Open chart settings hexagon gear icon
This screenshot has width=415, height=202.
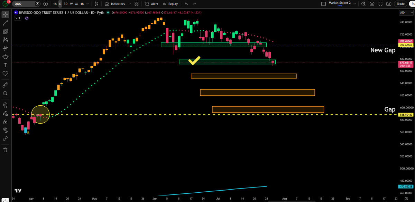point(372,4)
